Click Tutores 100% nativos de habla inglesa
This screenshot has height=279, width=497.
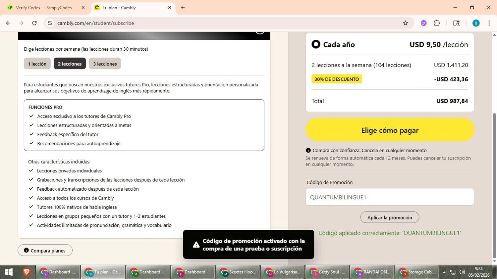coord(77,207)
